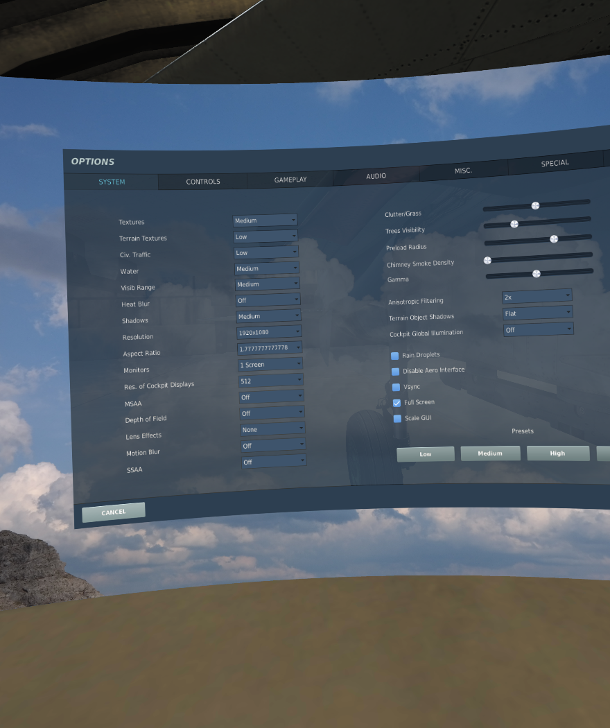Expand the Lens Effects dropdown

point(272,429)
